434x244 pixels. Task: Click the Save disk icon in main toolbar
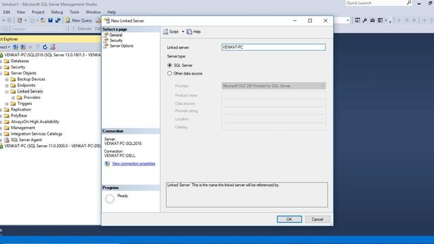coord(50,20)
